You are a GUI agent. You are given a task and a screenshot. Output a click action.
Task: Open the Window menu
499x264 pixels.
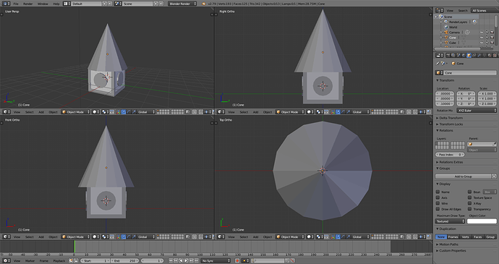43,4
